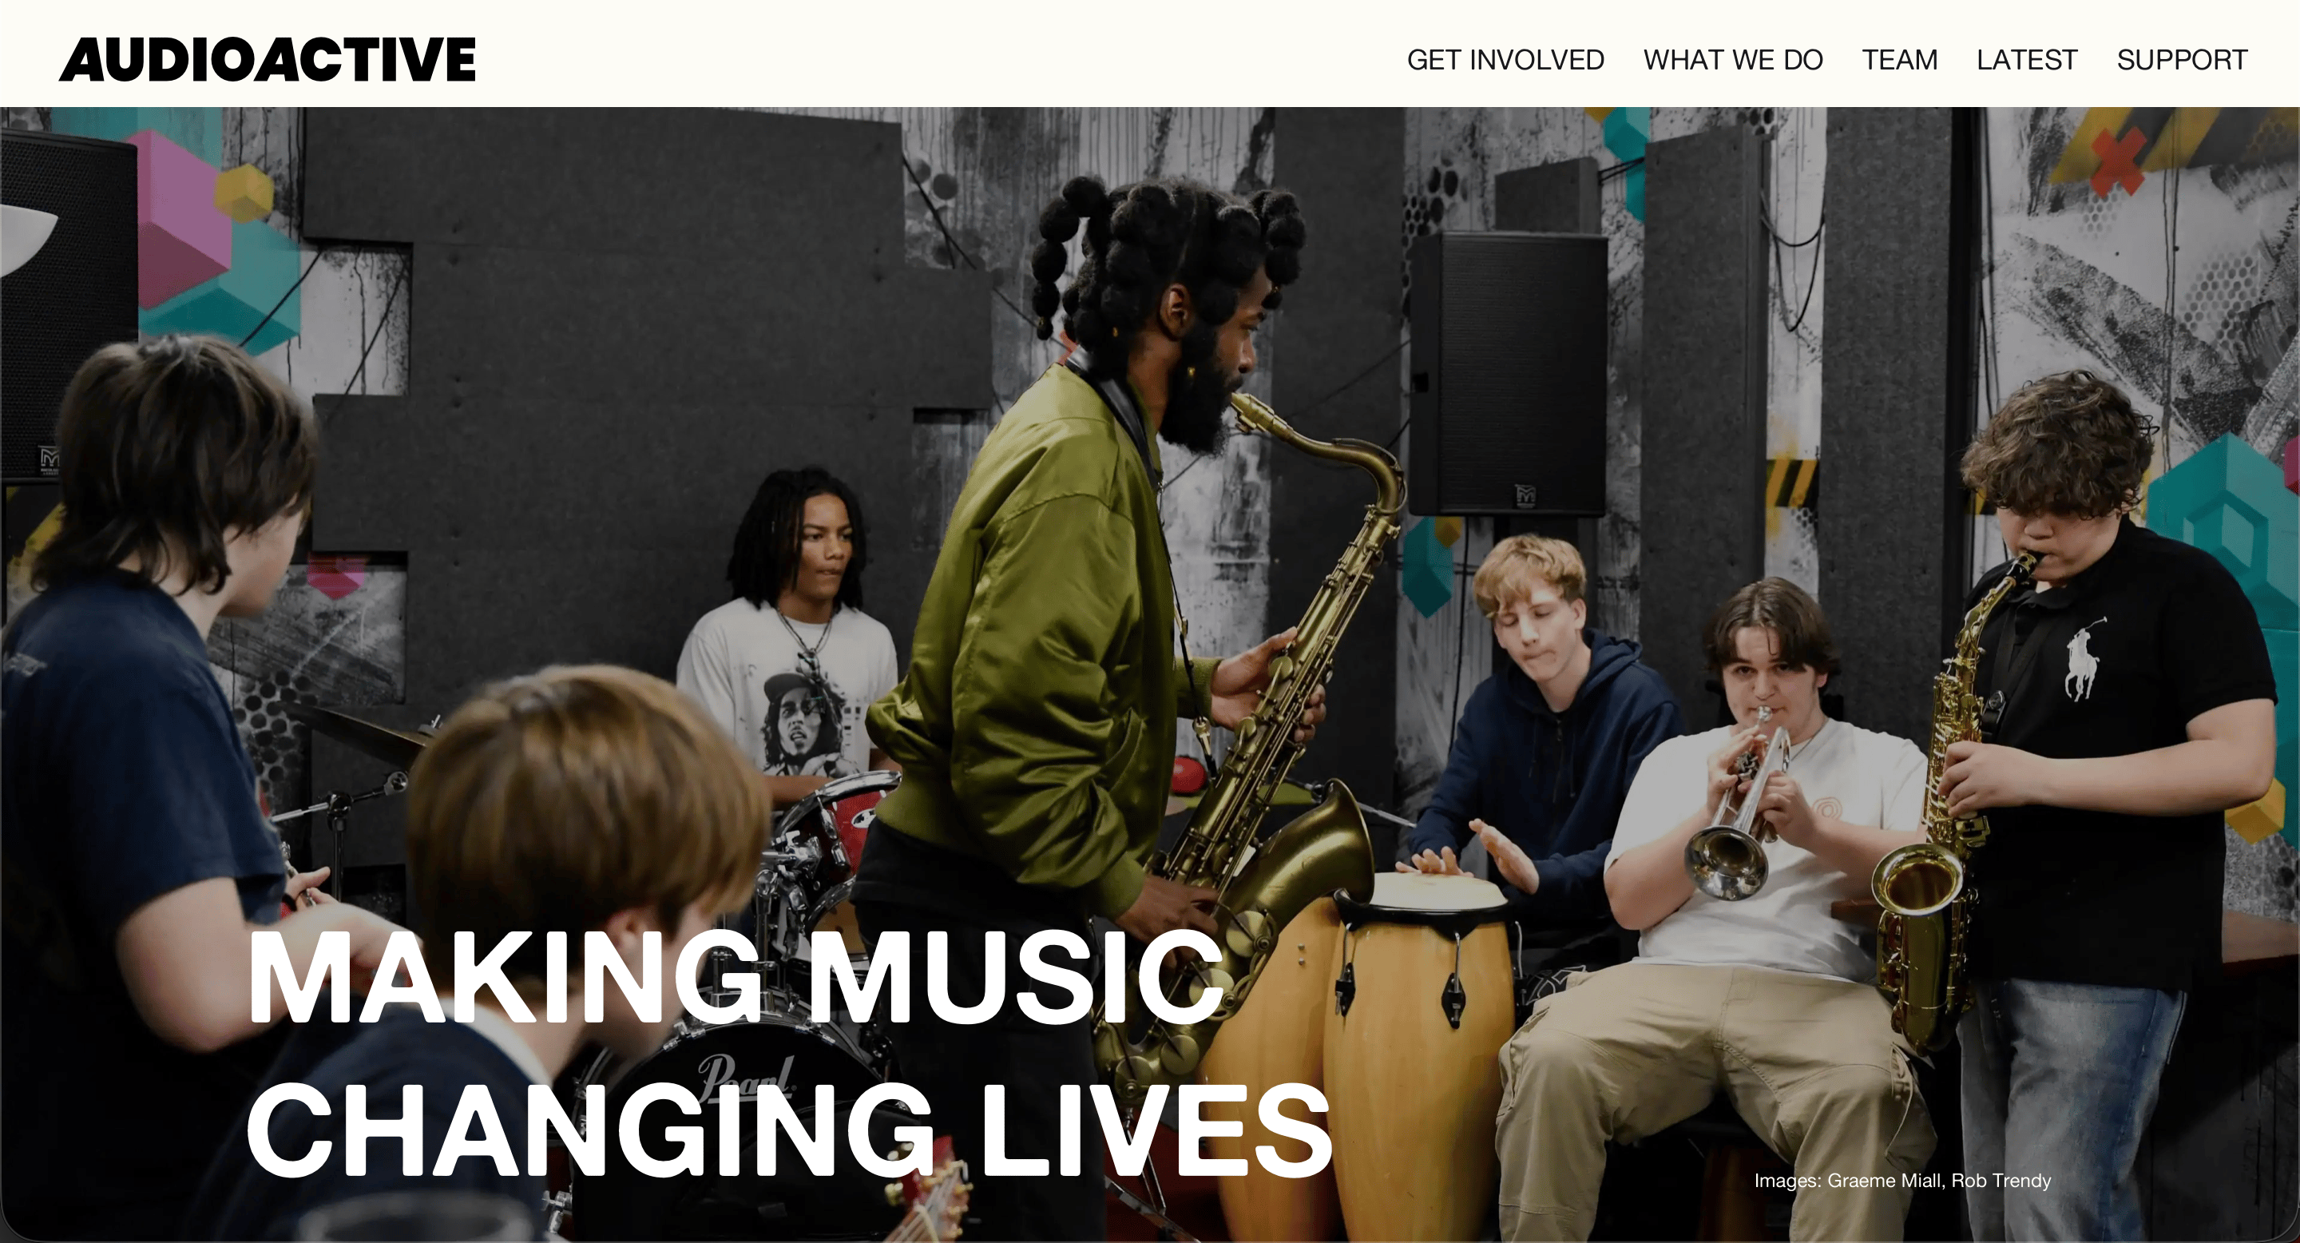Click the black wall-mounted speaker in the centre

(x=1508, y=375)
